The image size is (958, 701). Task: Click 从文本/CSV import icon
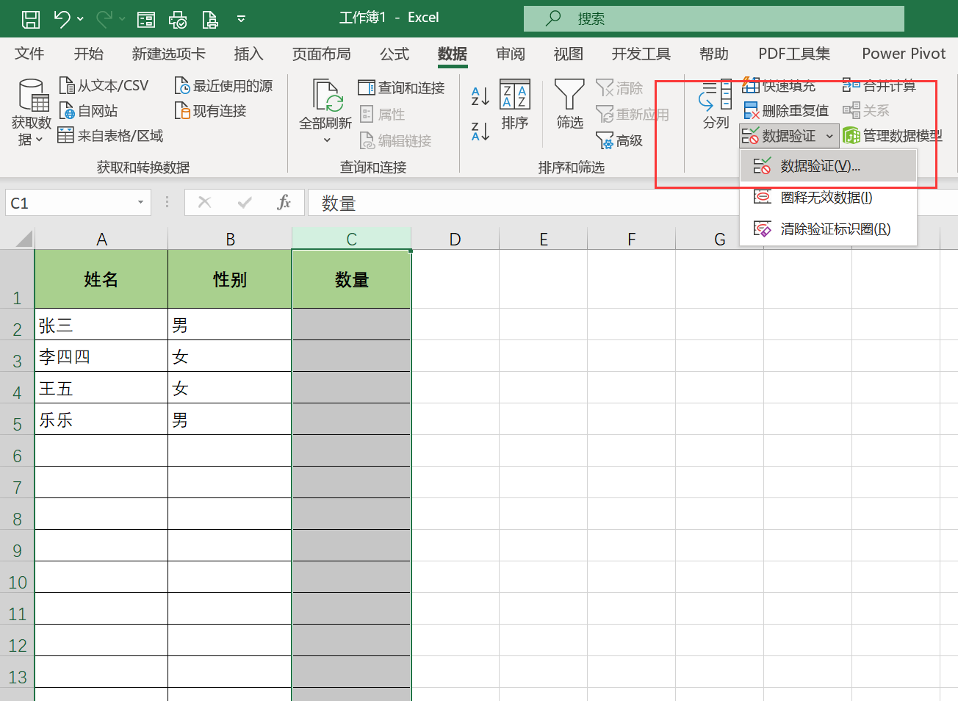point(67,86)
